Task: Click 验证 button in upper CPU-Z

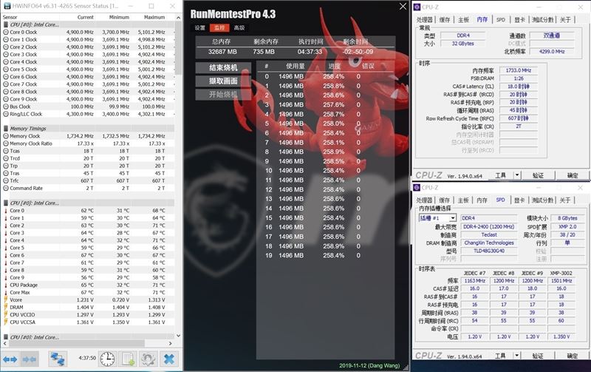Action: 538,175
